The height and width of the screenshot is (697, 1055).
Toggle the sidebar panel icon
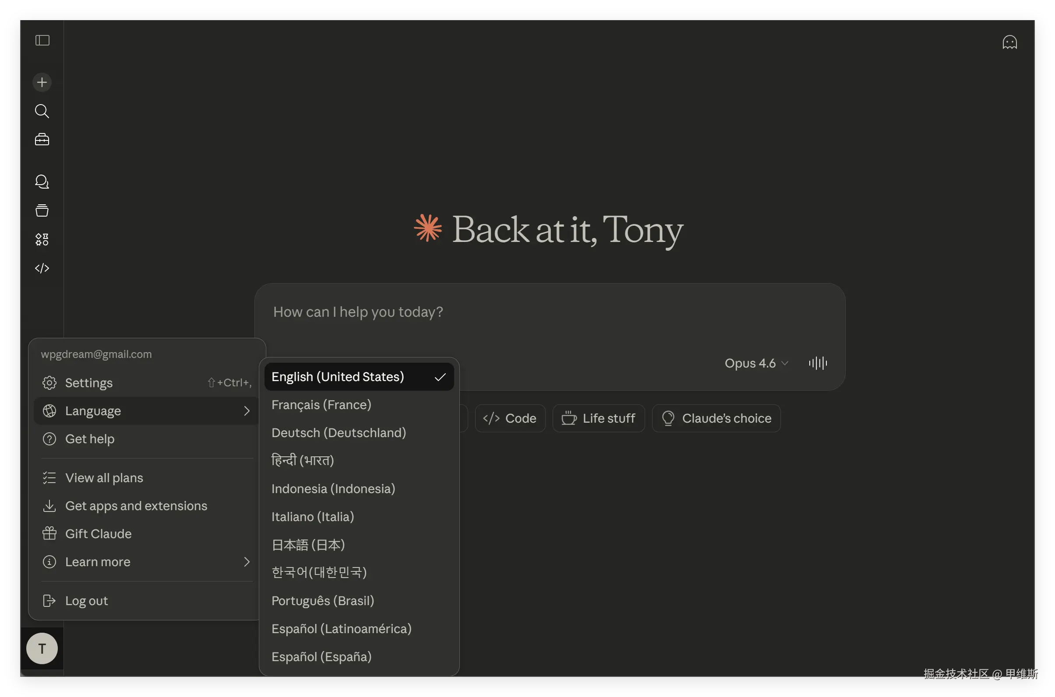pyautogui.click(x=42, y=40)
